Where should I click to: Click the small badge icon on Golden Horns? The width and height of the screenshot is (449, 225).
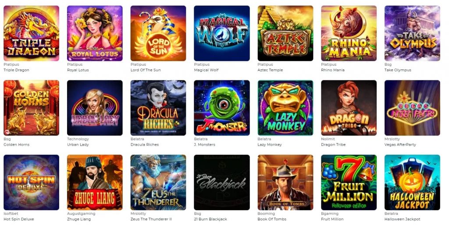[x=7, y=132]
